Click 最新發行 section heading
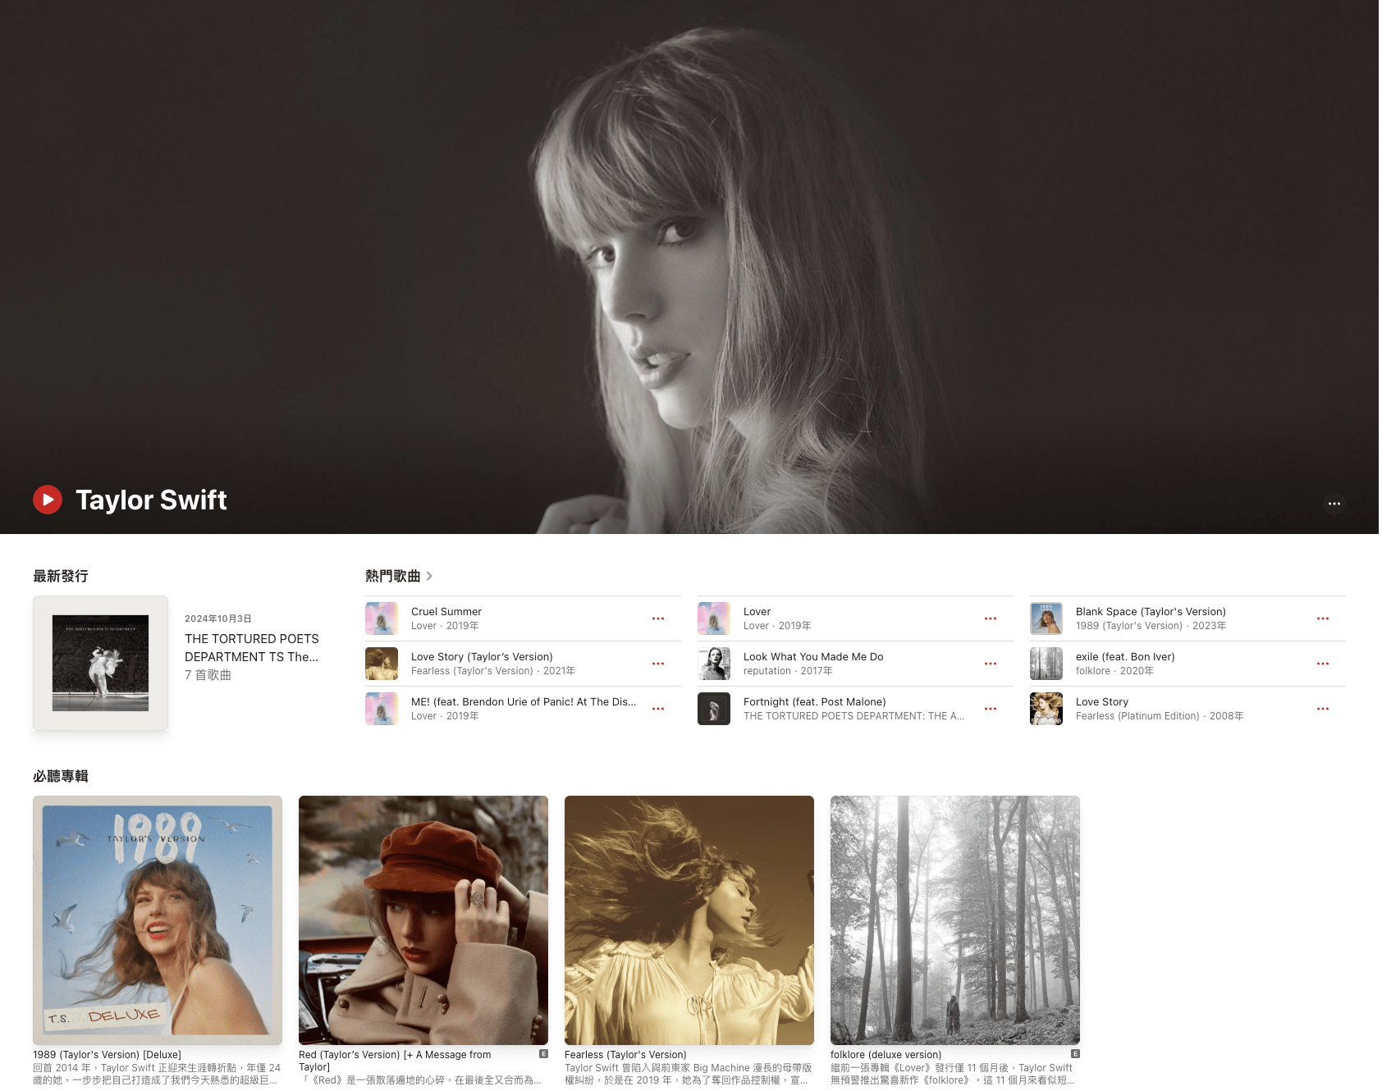Viewport: 1382px width, 1091px height. pyautogui.click(x=61, y=576)
